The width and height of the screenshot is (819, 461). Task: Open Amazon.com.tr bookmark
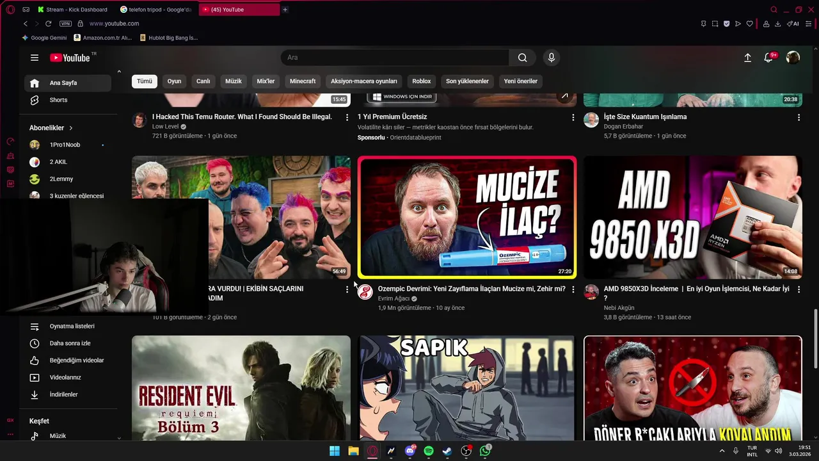102,38
